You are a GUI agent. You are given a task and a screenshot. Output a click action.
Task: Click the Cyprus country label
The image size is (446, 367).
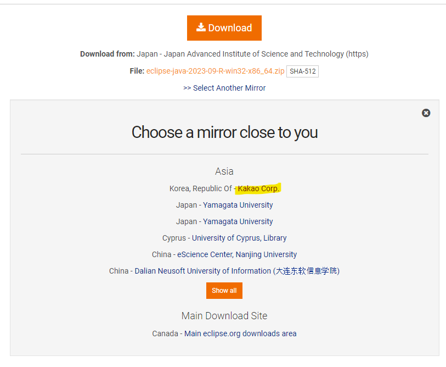[x=174, y=238]
